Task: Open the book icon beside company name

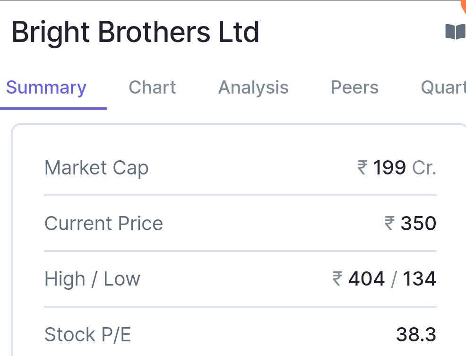Action: click(455, 32)
